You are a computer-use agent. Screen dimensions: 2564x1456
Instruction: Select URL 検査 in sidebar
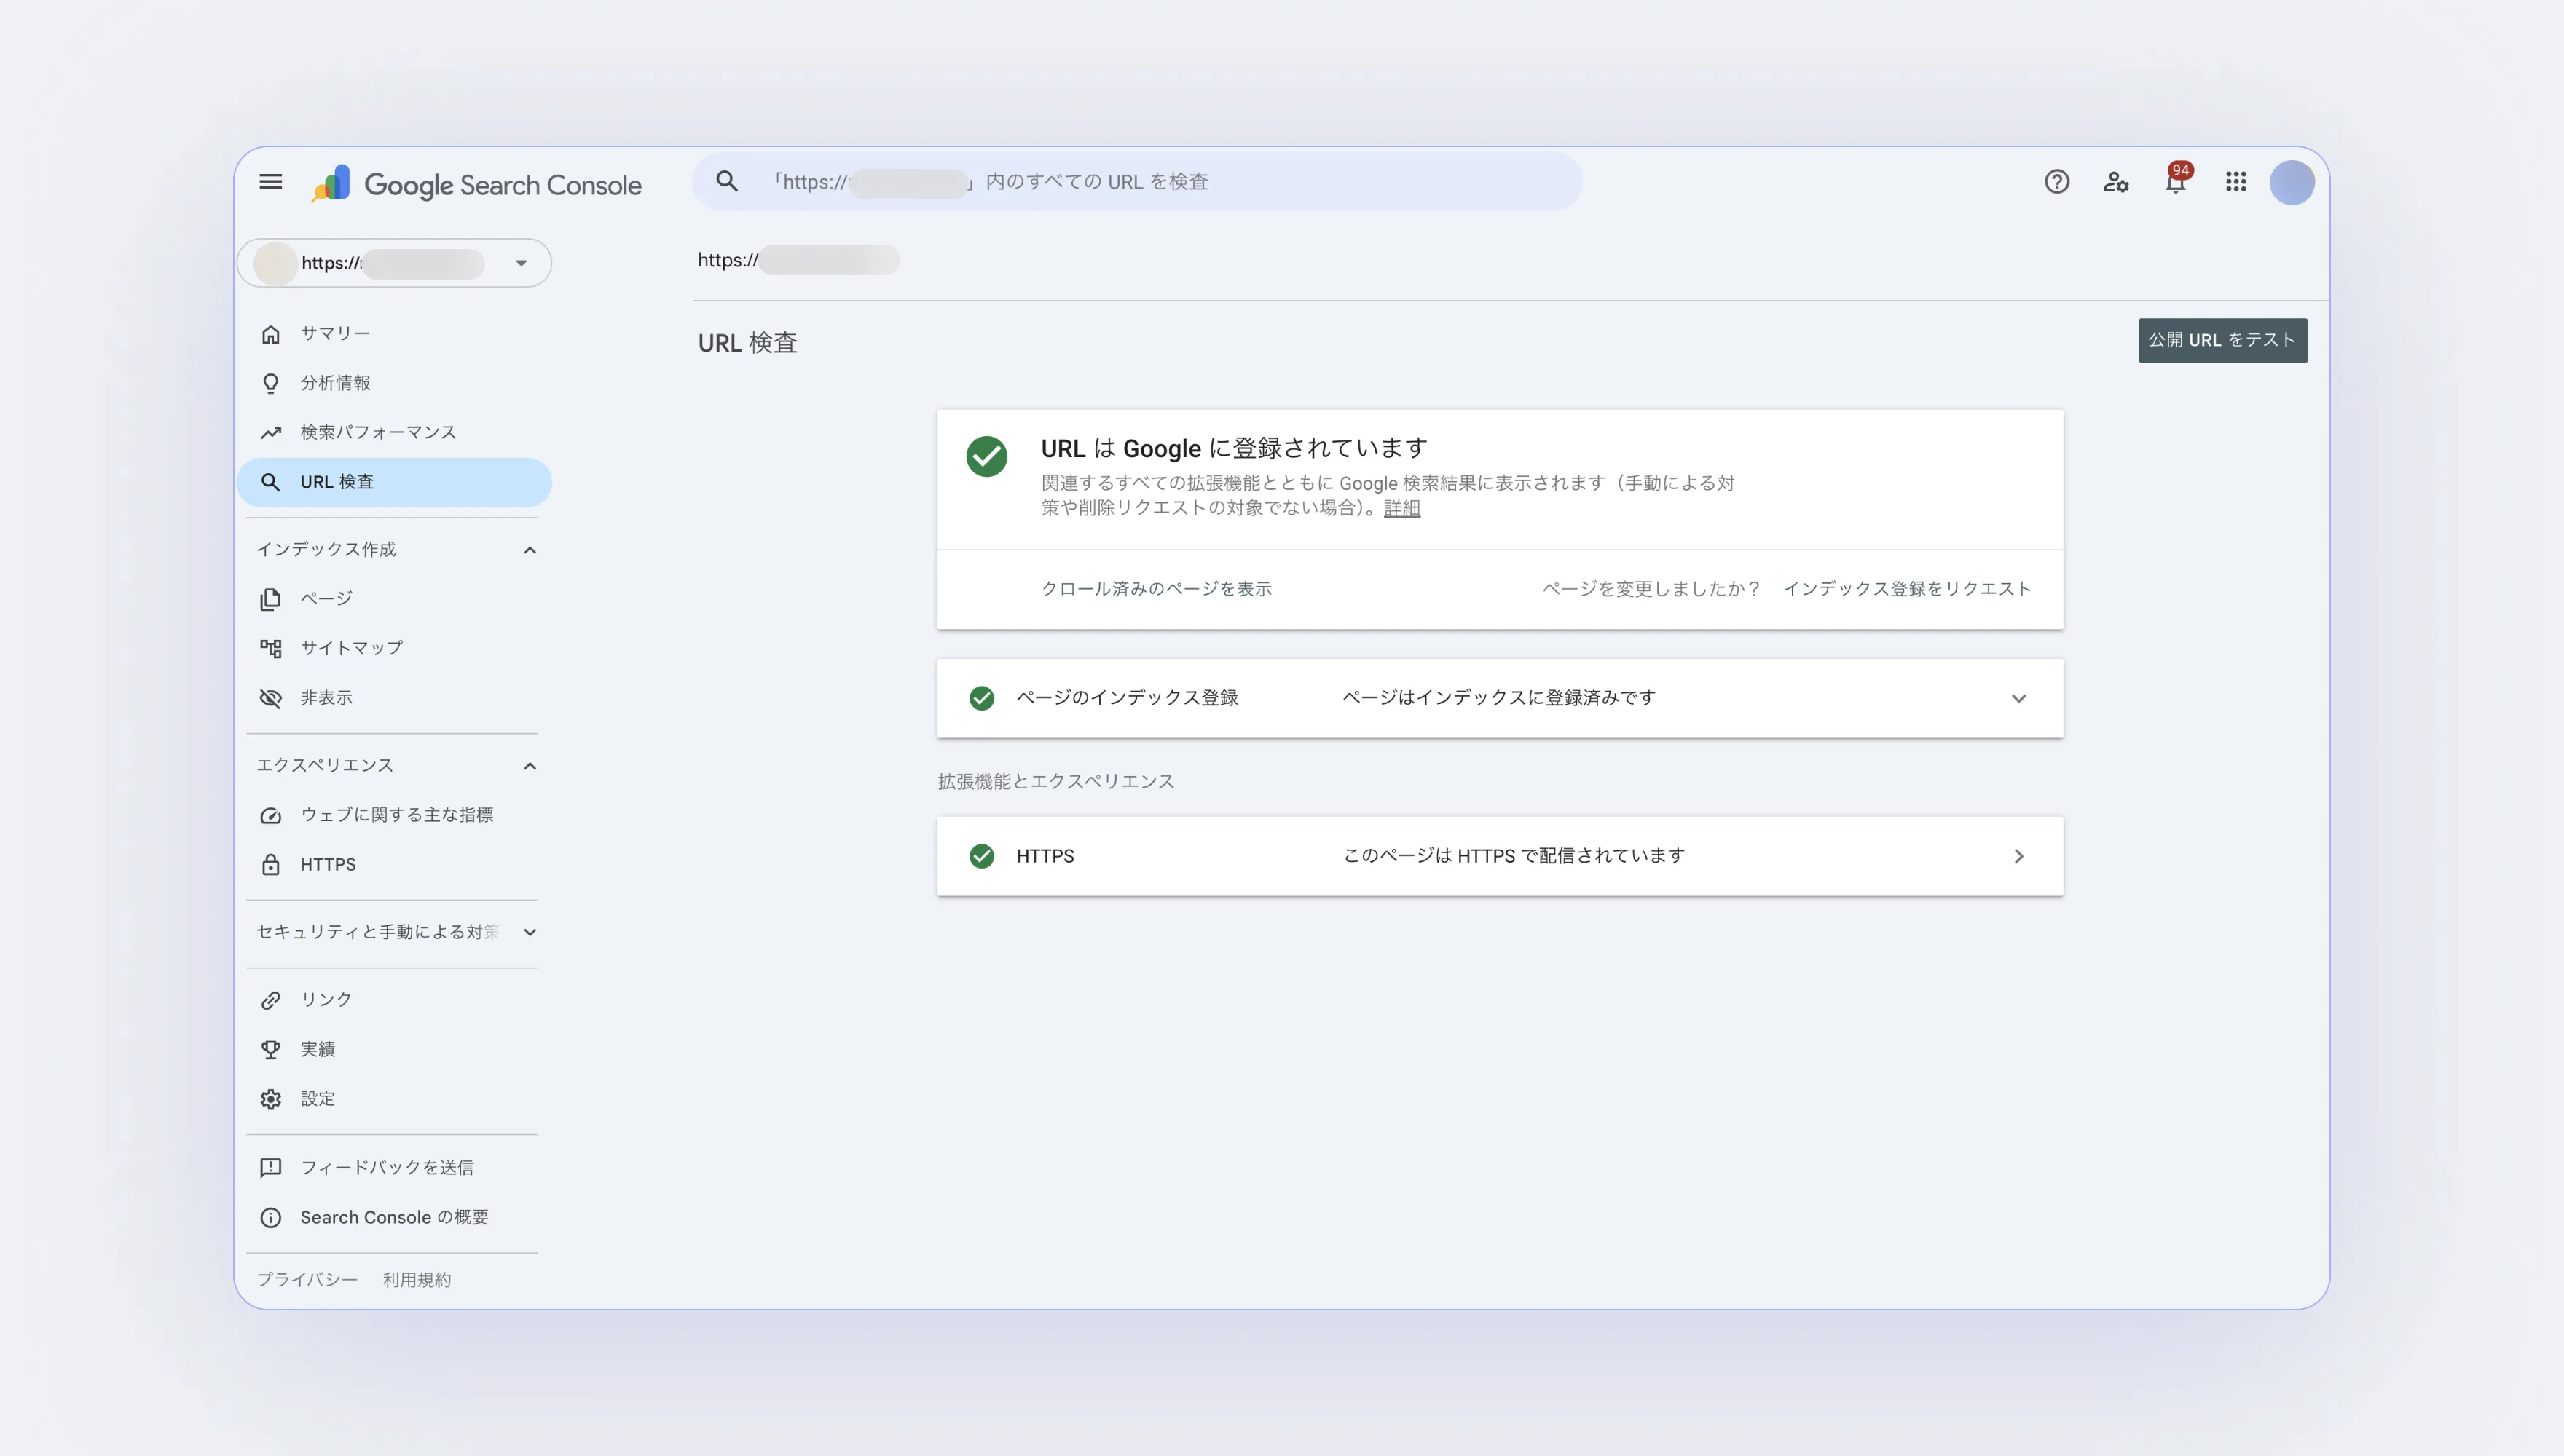click(x=394, y=482)
